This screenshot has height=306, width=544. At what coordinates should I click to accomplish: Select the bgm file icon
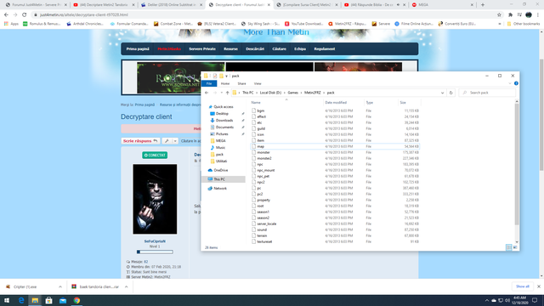[x=253, y=110]
